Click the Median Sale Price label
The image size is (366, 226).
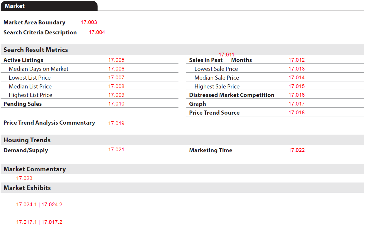[217, 78]
